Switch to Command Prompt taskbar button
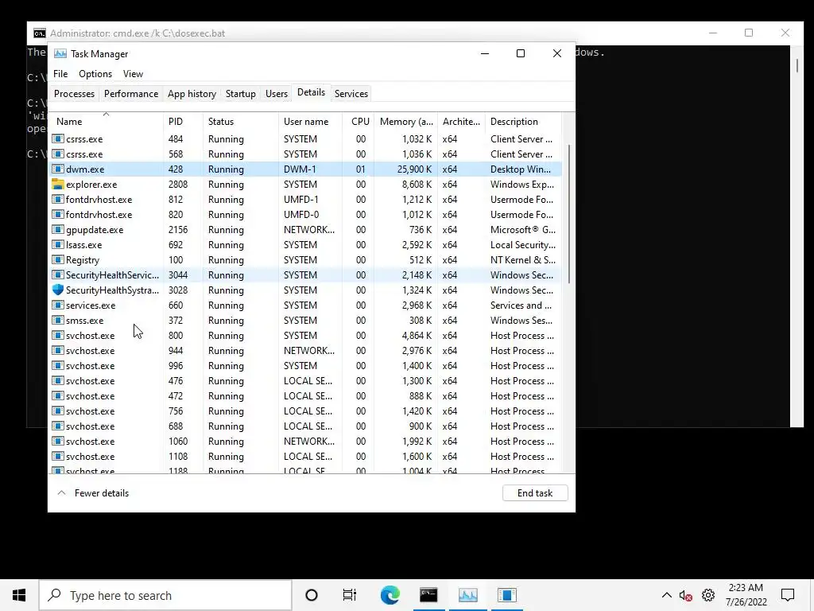This screenshot has width=814, height=611. [x=428, y=595]
